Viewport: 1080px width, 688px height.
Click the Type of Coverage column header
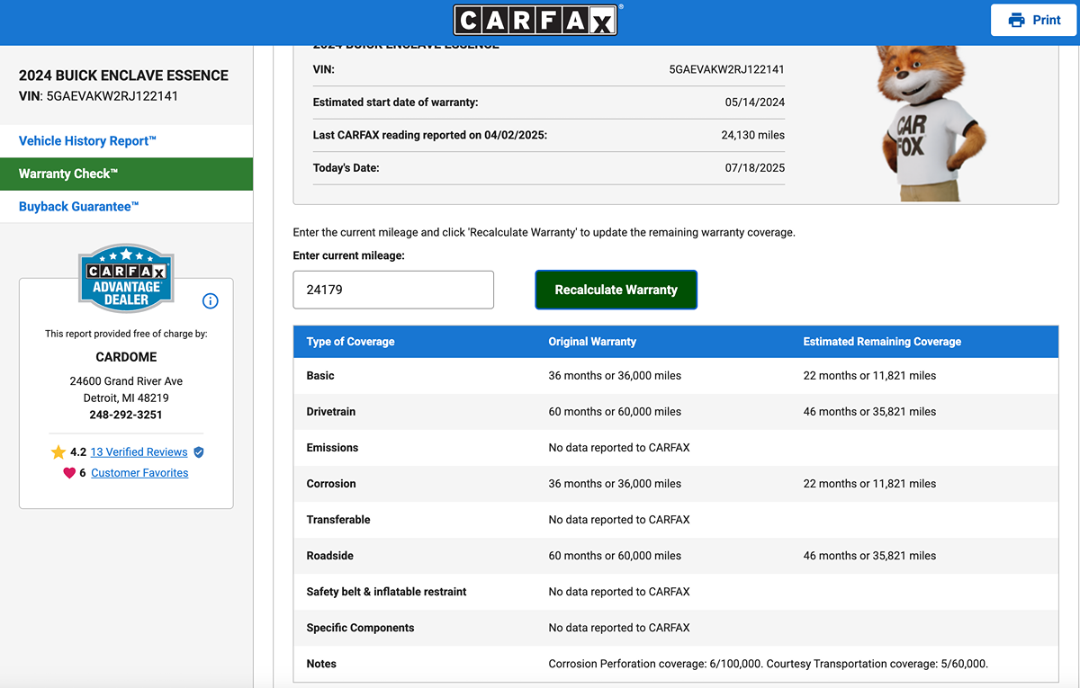point(350,342)
